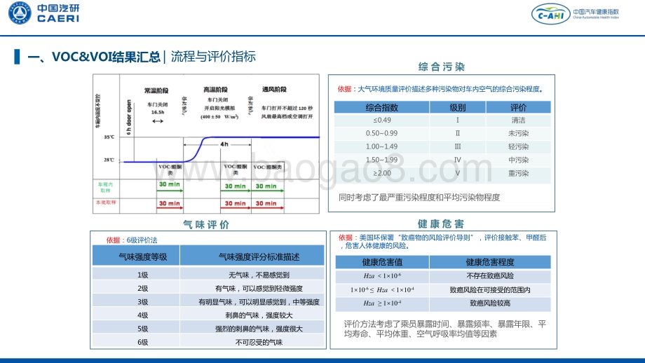Click the 综合指数 table header
This screenshot has width=645, height=363.
[381, 107]
